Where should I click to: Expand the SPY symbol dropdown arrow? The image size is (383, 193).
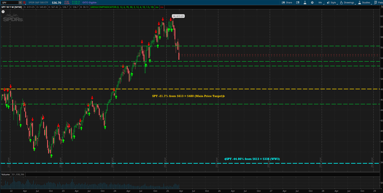pyautogui.click(x=20, y=3)
